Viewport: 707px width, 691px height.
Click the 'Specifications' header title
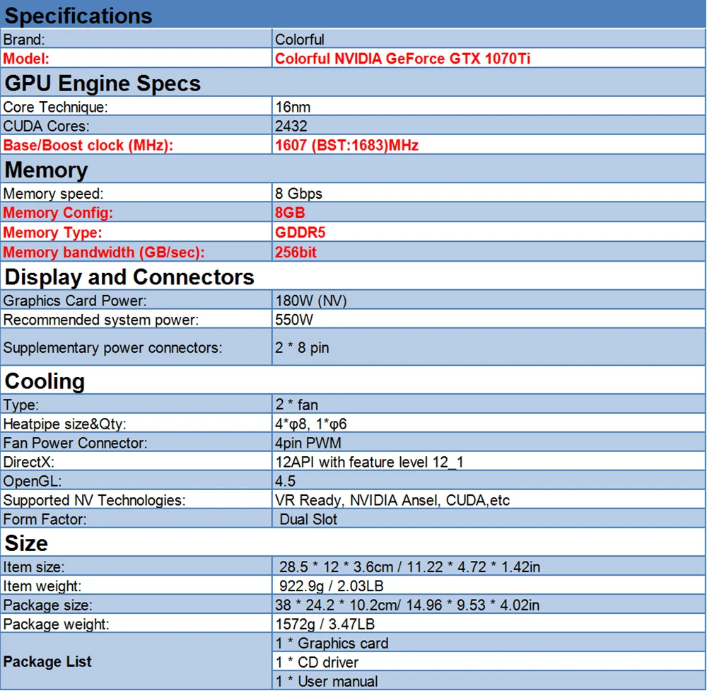[x=78, y=16]
